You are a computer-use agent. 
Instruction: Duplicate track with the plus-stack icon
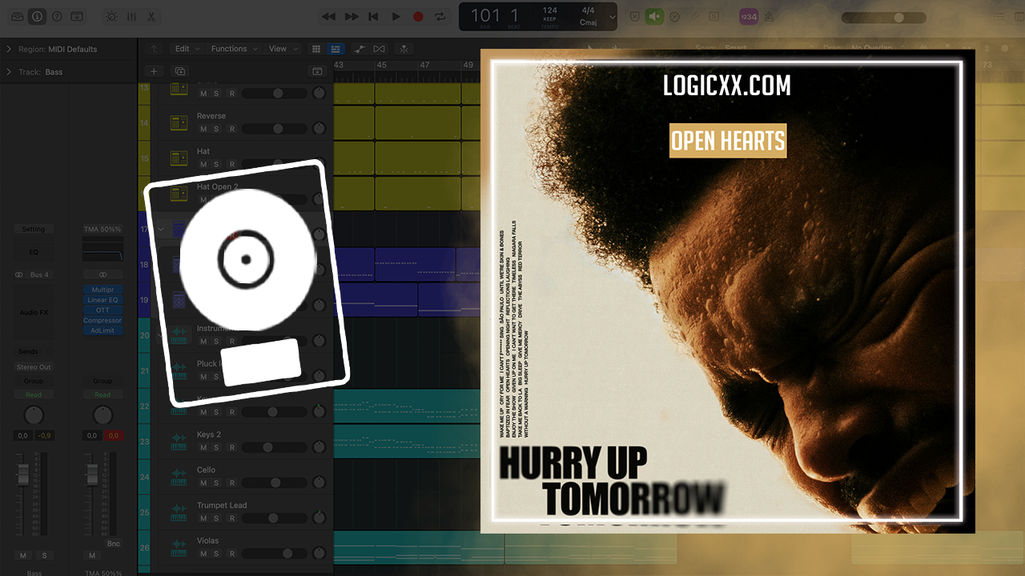(x=179, y=71)
